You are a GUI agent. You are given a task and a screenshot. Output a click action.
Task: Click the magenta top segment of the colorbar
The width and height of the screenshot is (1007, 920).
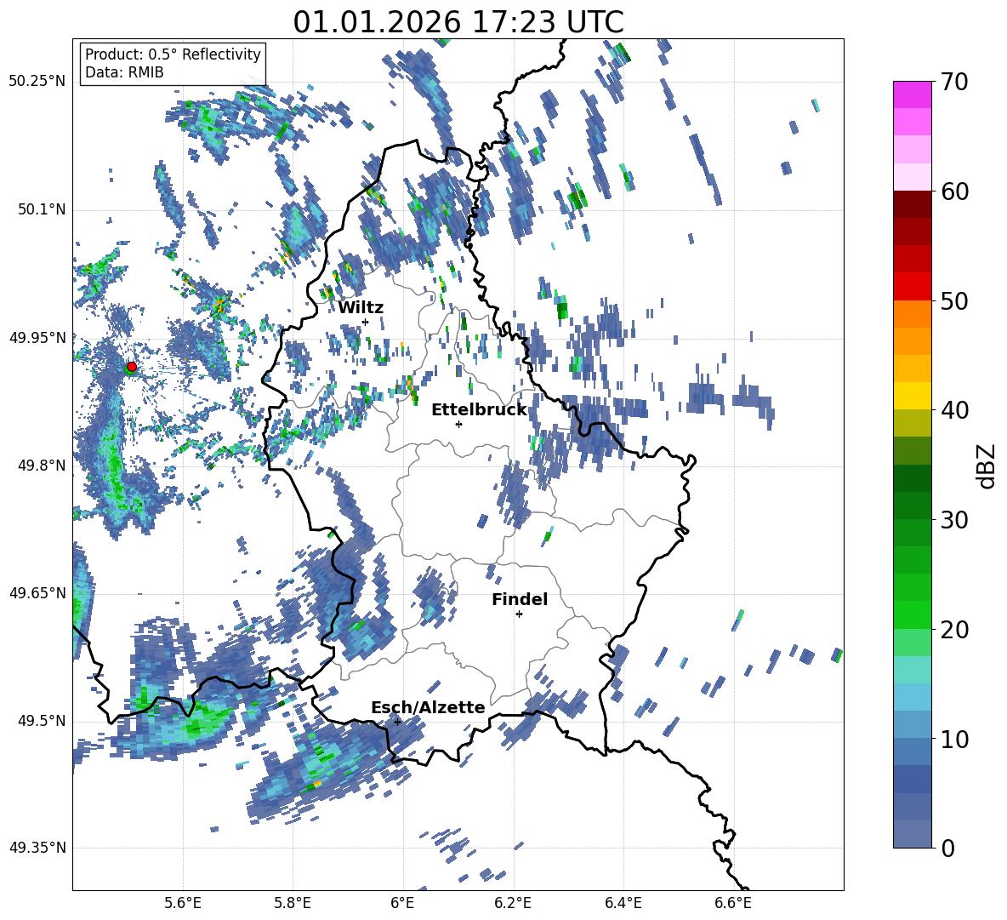click(913, 94)
